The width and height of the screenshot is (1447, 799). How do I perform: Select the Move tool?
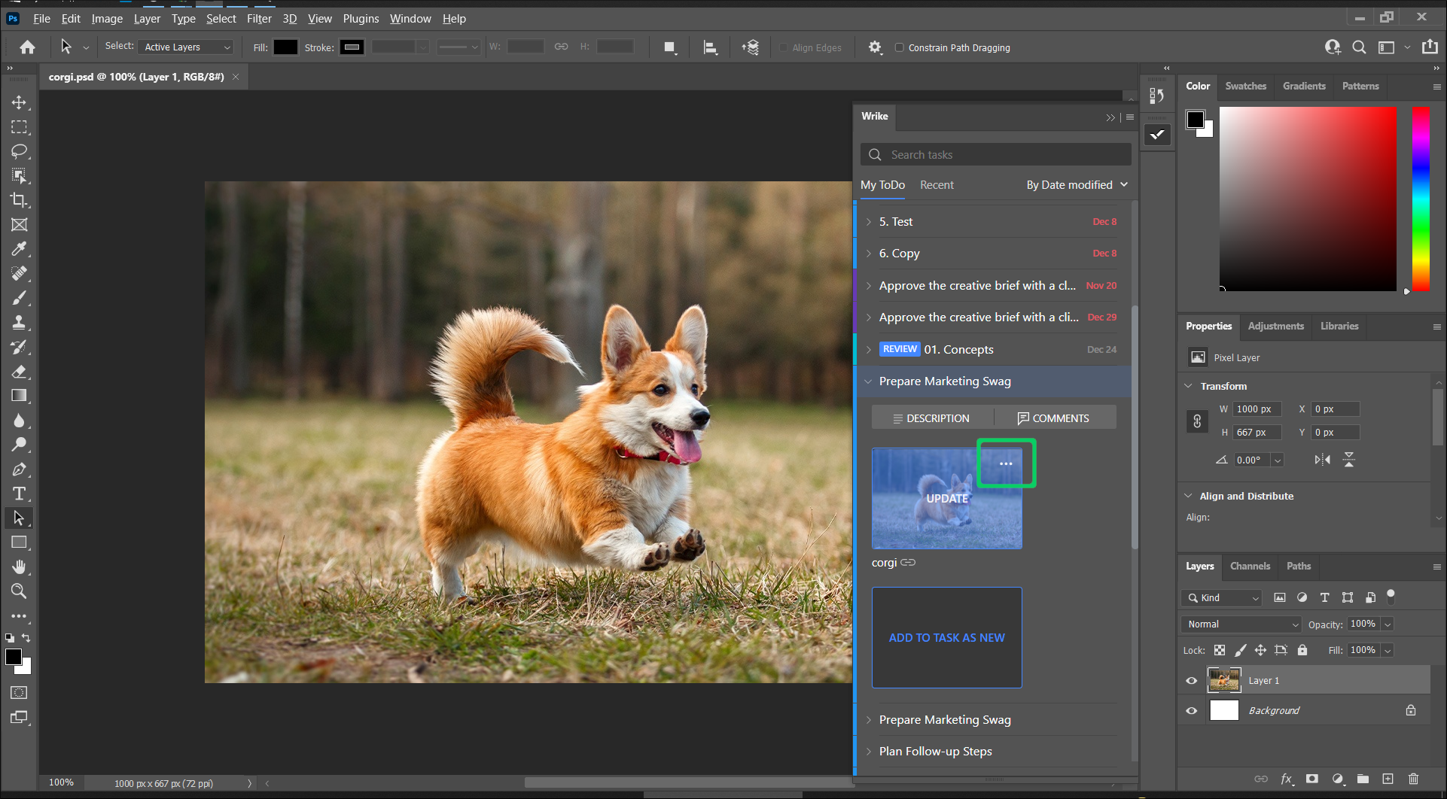pyautogui.click(x=20, y=102)
